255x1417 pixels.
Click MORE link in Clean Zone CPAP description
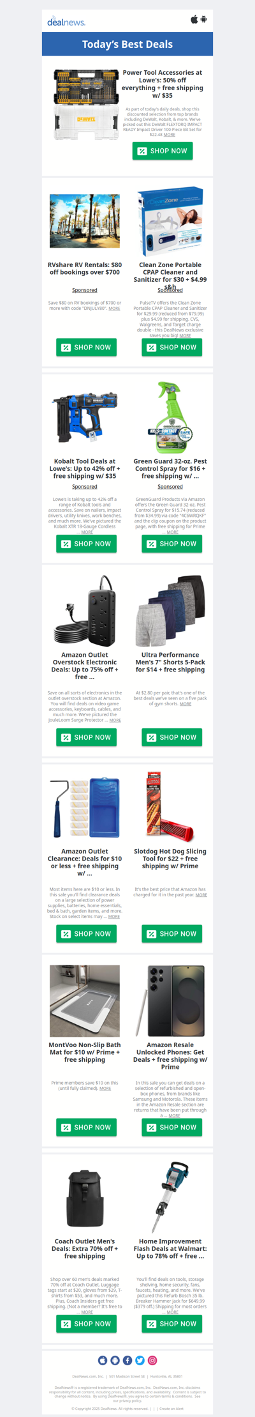[x=185, y=335]
